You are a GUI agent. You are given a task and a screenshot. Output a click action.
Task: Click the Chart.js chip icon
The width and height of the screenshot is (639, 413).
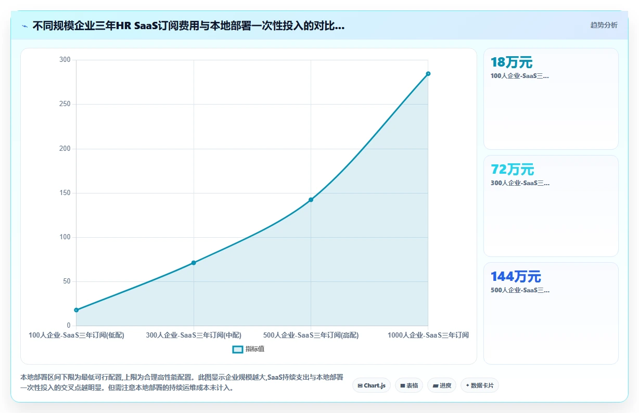[x=360, y=385]
